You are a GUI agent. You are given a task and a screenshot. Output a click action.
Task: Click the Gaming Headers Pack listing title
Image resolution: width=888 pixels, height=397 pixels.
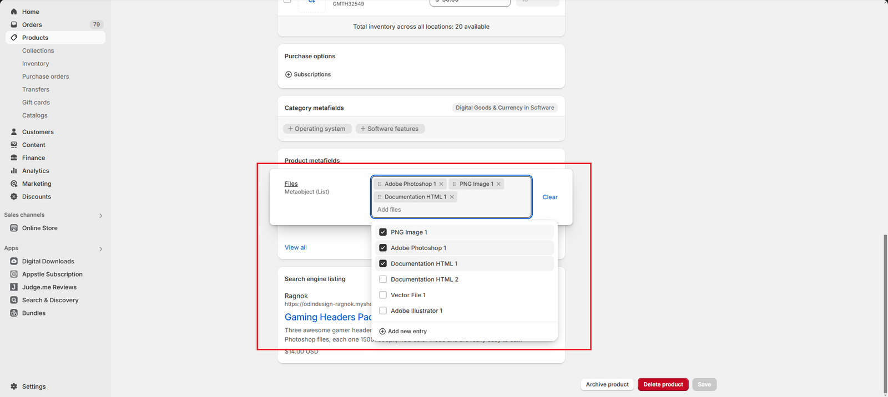(x=328, y=317)
